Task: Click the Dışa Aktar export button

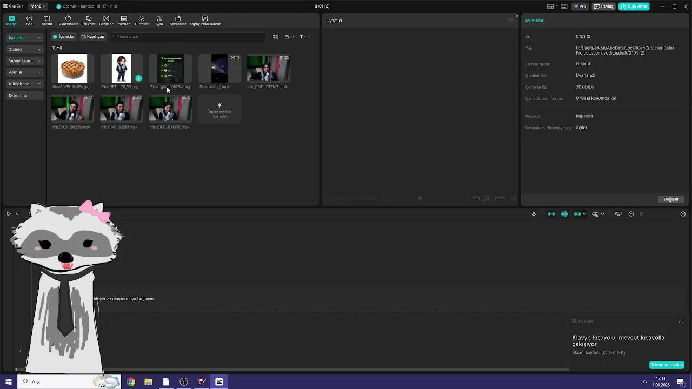Action: coord(634,6)
